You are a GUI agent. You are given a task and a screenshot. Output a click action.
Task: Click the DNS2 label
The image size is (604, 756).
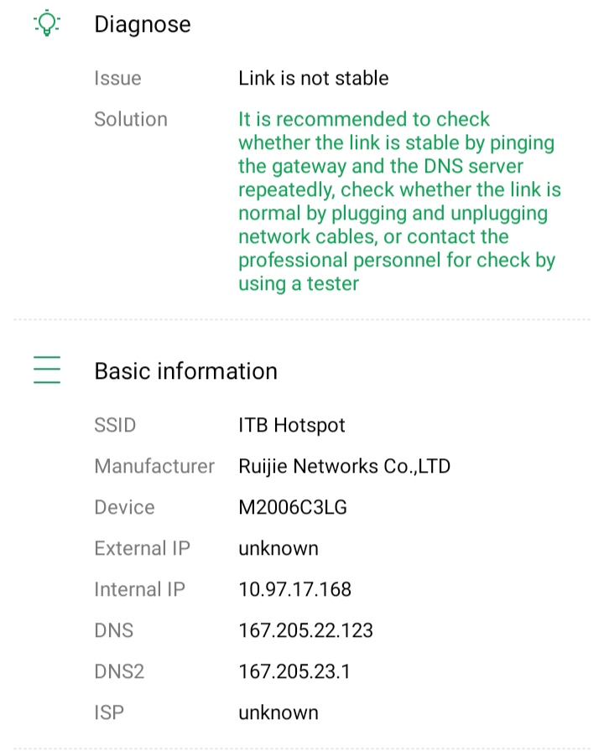pyautogui.click(x=119, y=671)
